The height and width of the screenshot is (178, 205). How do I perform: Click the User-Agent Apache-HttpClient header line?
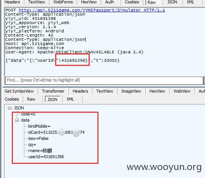(x=74, y=52)
